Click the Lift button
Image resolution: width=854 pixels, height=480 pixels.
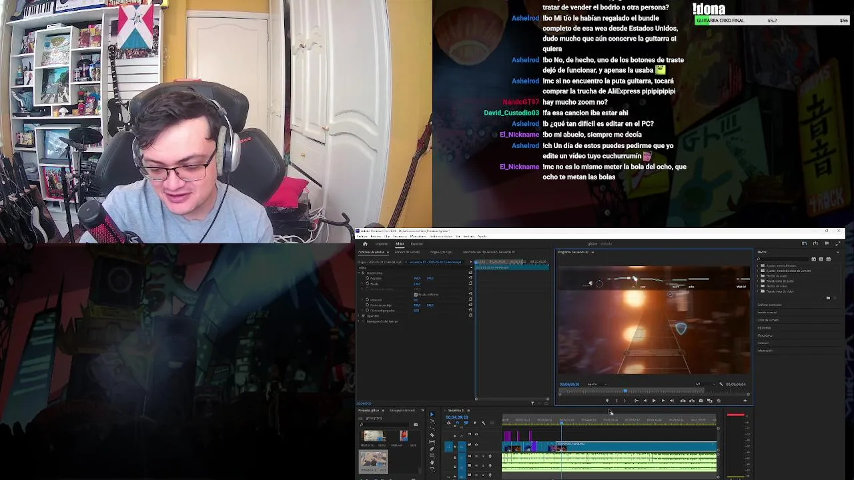683,401
